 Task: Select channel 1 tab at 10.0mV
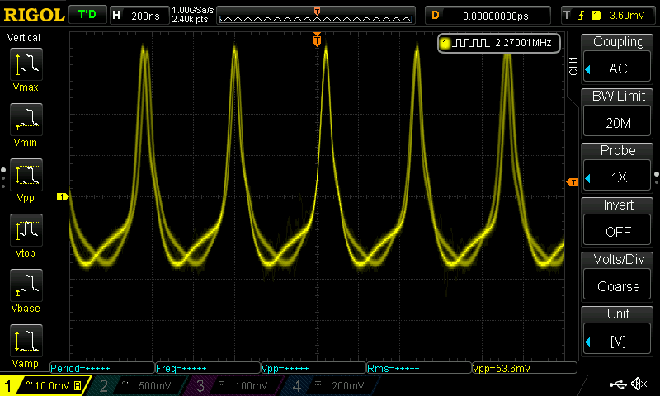click(45, 385)
